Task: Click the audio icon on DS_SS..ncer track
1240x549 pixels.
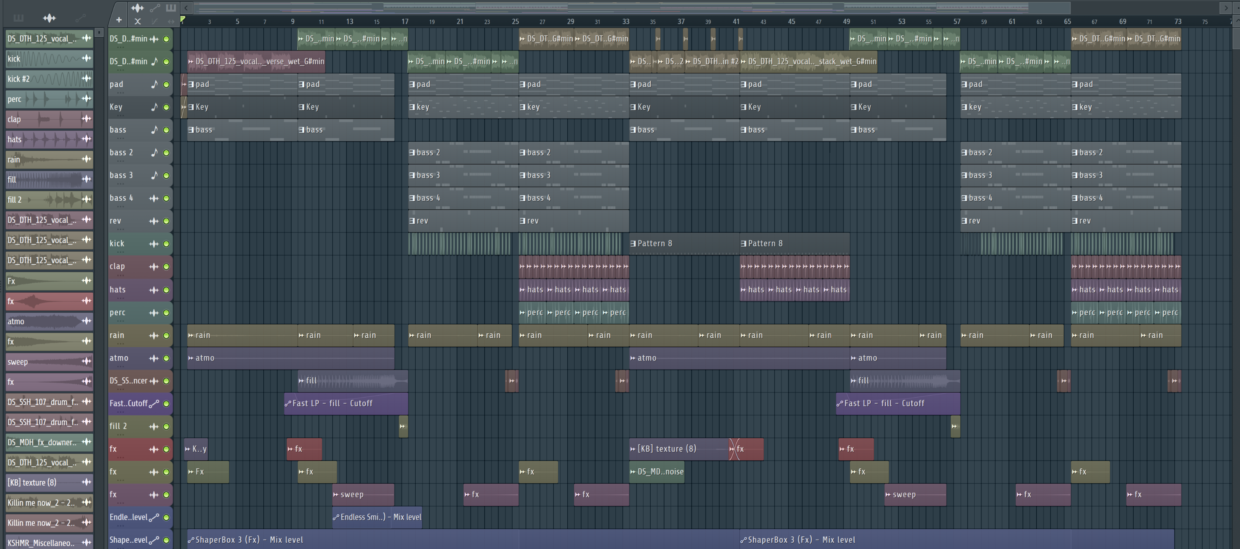Action: click(154, 381)
